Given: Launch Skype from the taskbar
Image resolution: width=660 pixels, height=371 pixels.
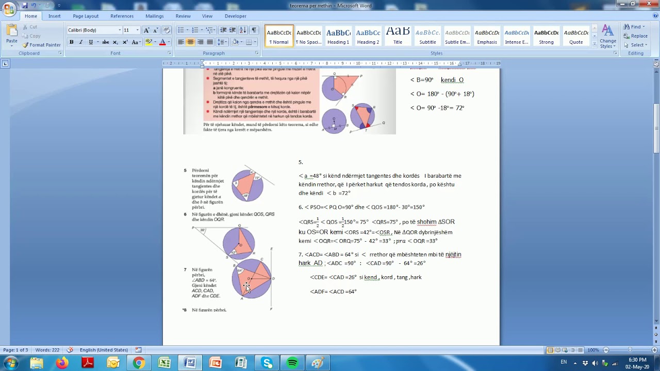Looking at the screenshot, I should tap(267, 363).
